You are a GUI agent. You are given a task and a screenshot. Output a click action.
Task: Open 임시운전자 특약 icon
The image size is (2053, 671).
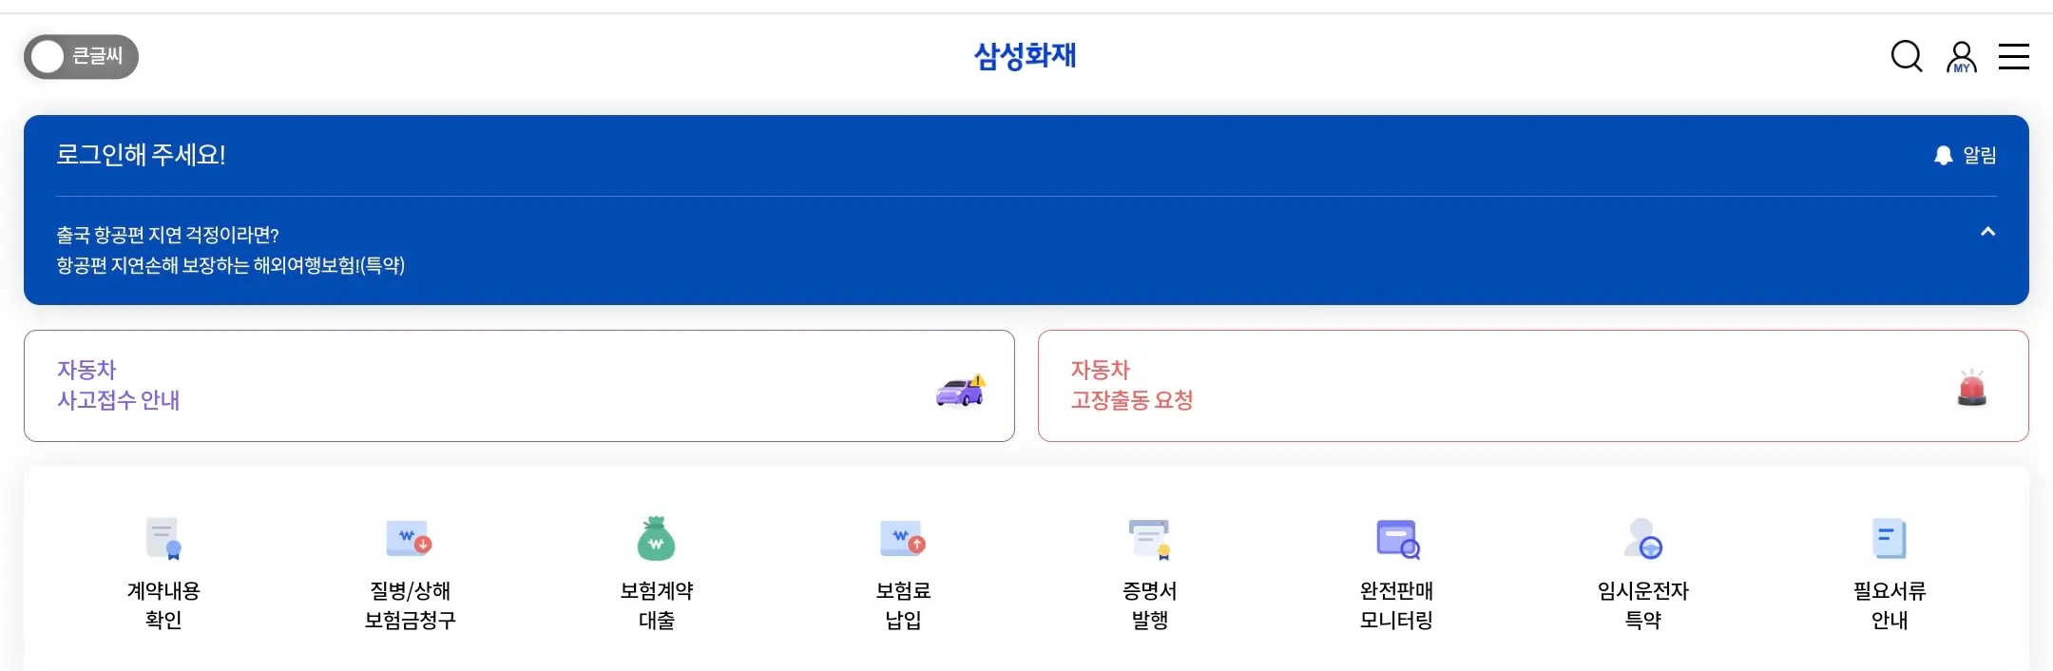tap(1642, 539)
